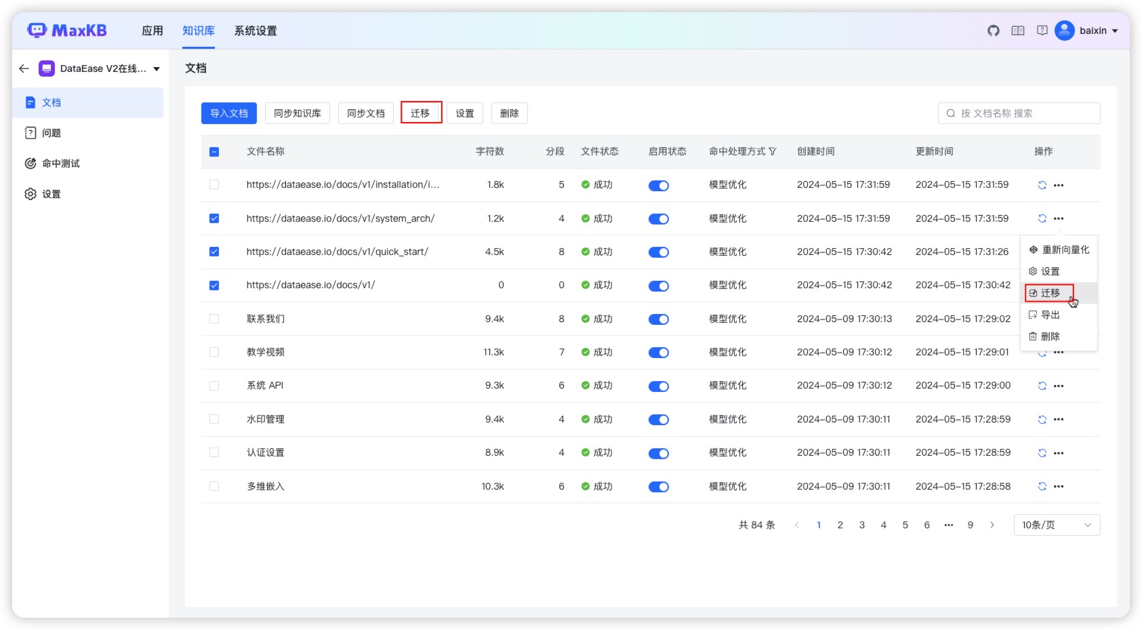
Task: Check the 水印管理 row checkbox
Action: click(214, 419)
